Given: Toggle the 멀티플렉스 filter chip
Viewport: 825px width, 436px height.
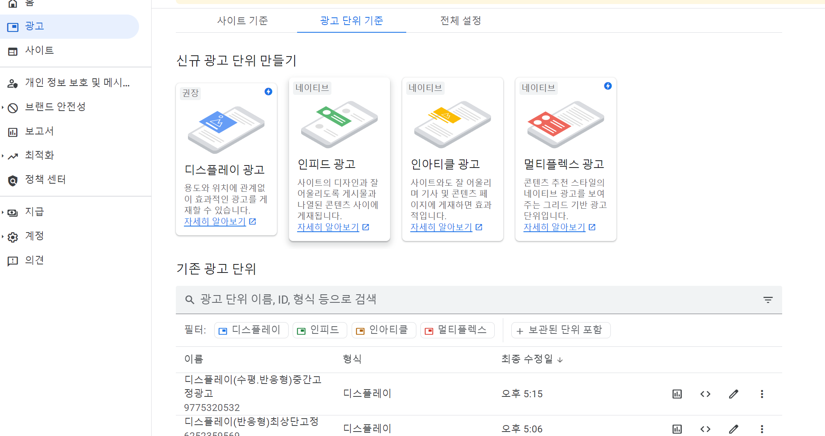Looking at the screenshot, I should tap(457, 330).
